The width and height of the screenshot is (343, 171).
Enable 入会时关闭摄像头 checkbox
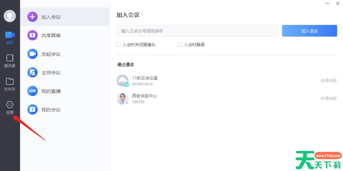click(x=118, y=45)
